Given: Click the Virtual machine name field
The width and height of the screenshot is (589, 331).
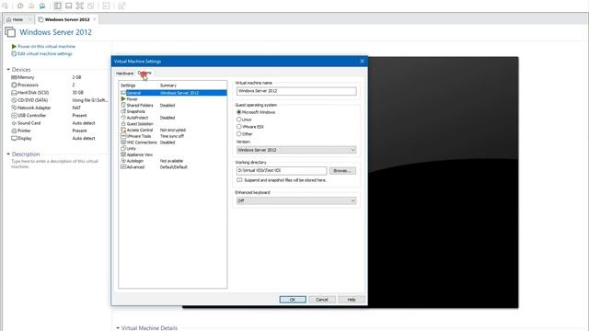Looking at the screenshot, I should coord(296,91).
